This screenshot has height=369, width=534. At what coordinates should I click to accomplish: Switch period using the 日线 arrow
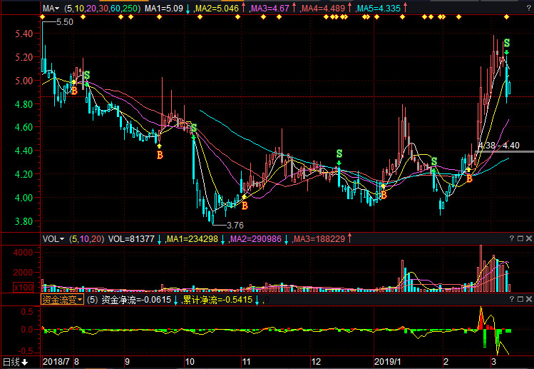pos(25,362)
